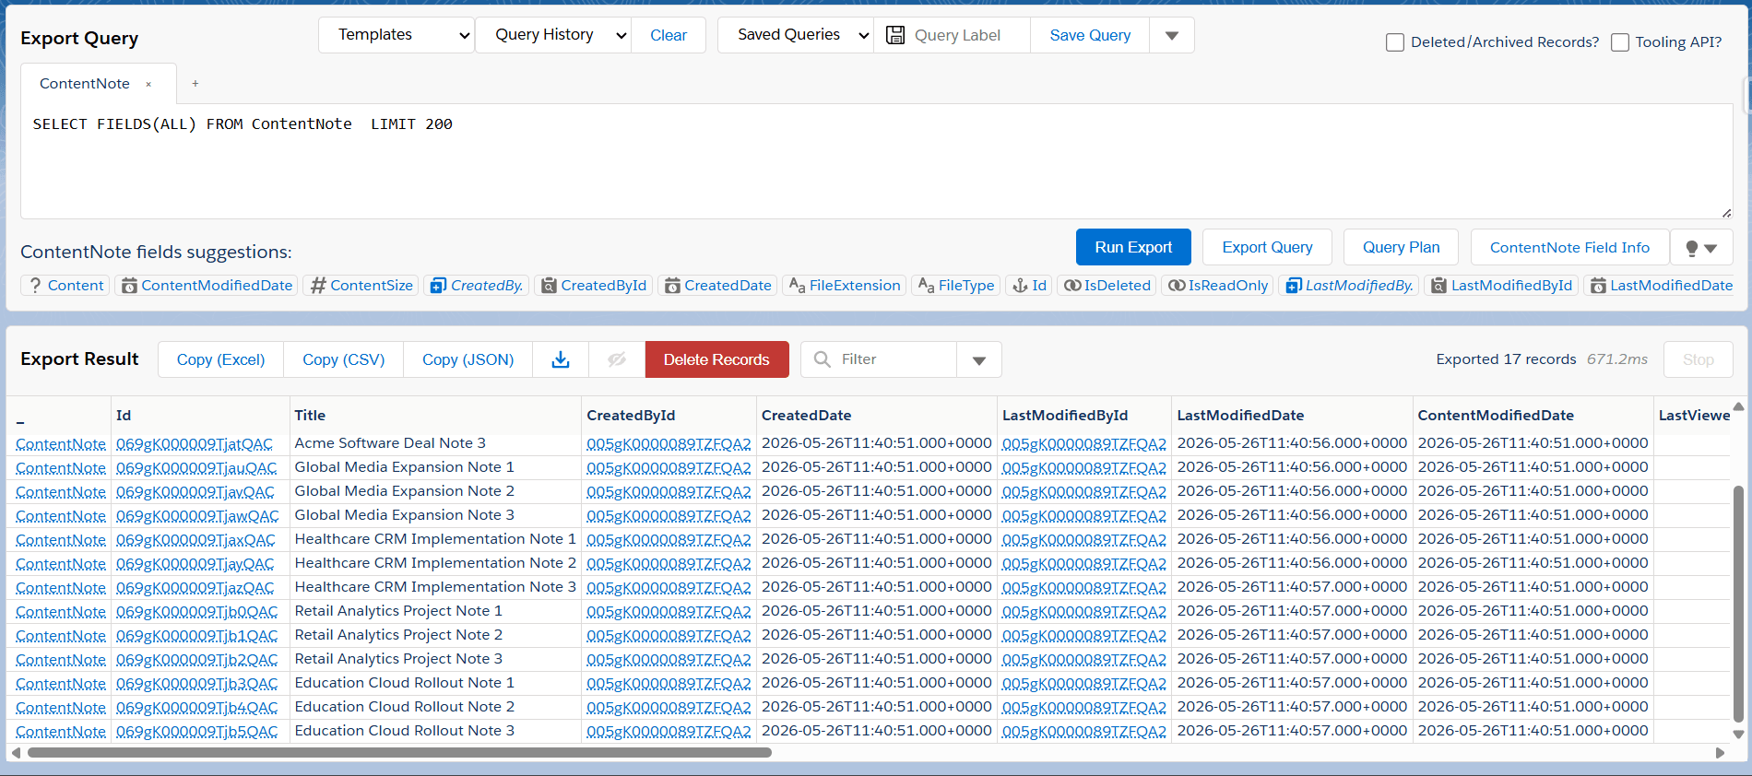Viewport: 1752px width, 776px height.
Task: Enable Deleted/Archived Records checkbox
Action: pyautogui.click(x=1395, y=42)
